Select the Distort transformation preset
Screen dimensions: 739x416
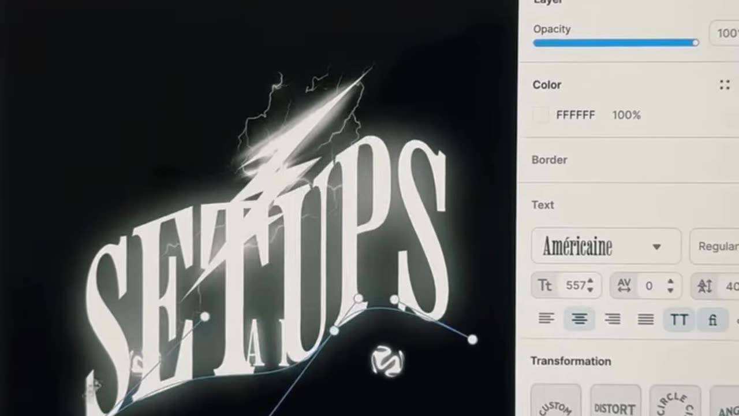click(615, 400)
